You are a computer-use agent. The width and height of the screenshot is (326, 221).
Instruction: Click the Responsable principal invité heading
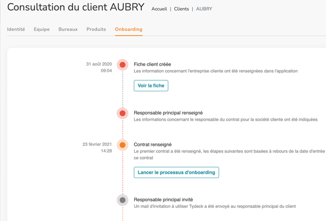click(164, 199)
